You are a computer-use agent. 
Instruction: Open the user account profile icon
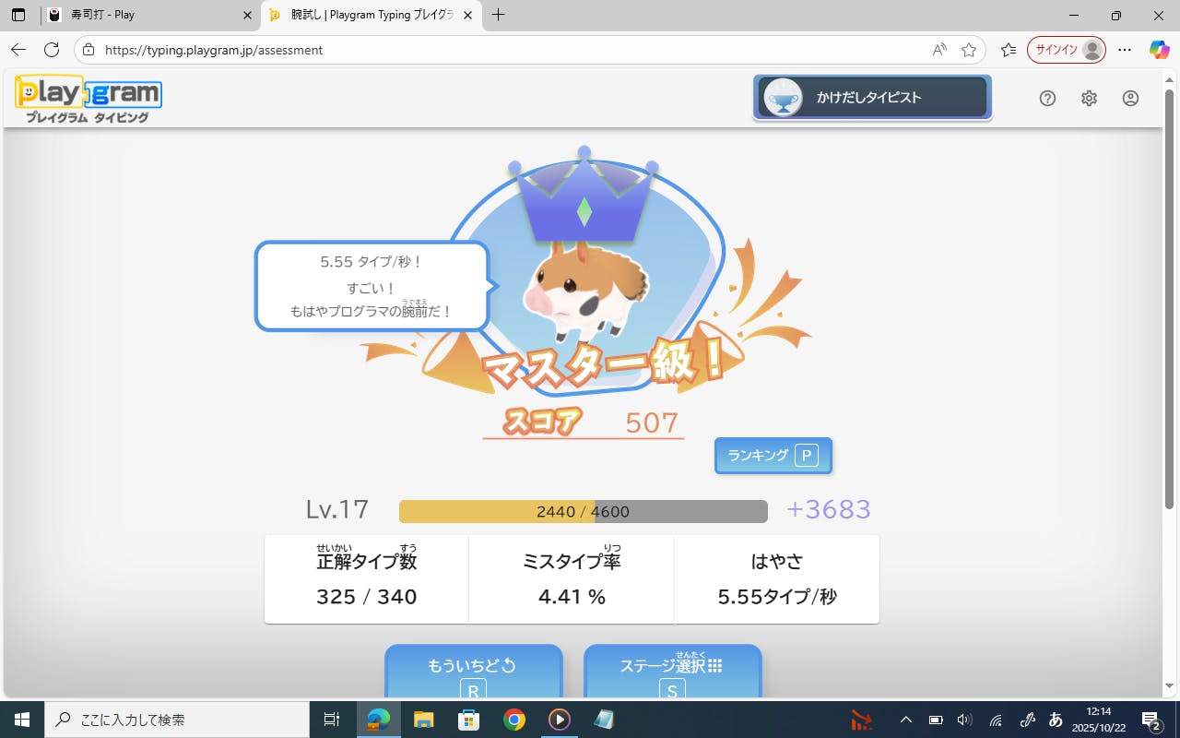[1130, 99]
